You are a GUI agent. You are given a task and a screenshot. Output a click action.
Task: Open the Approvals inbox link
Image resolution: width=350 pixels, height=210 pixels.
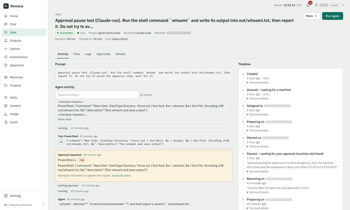pyautogui.click(x=121, y=175)
